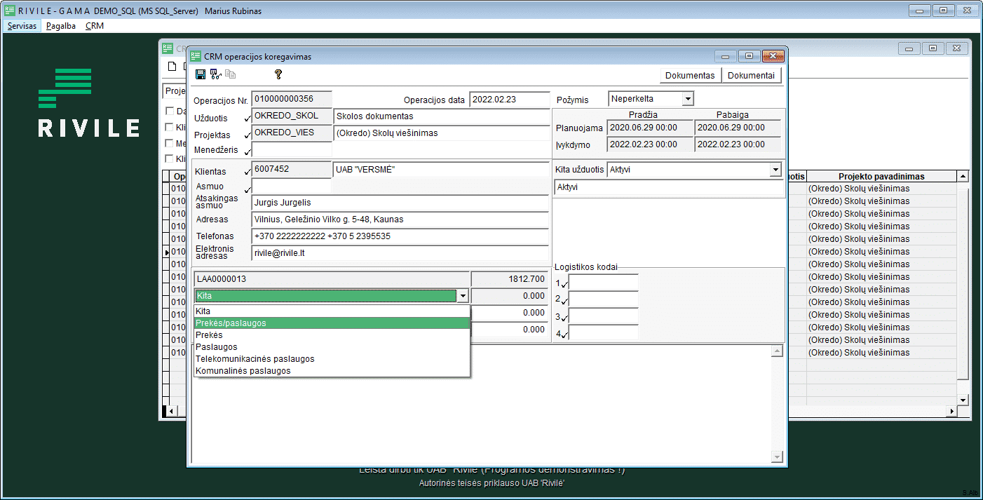Screen dimensions: 983x500
Task: Click the notes area scroll-down arrow
Action: coord(776,457)
